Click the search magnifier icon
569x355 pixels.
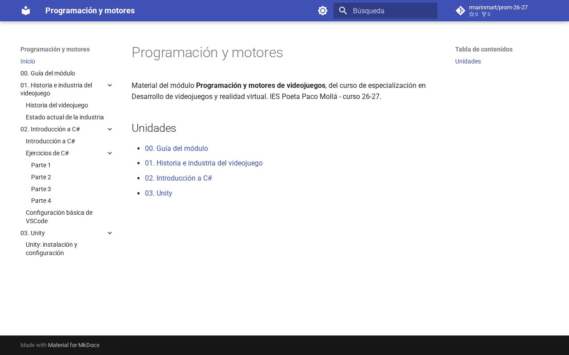343,11
